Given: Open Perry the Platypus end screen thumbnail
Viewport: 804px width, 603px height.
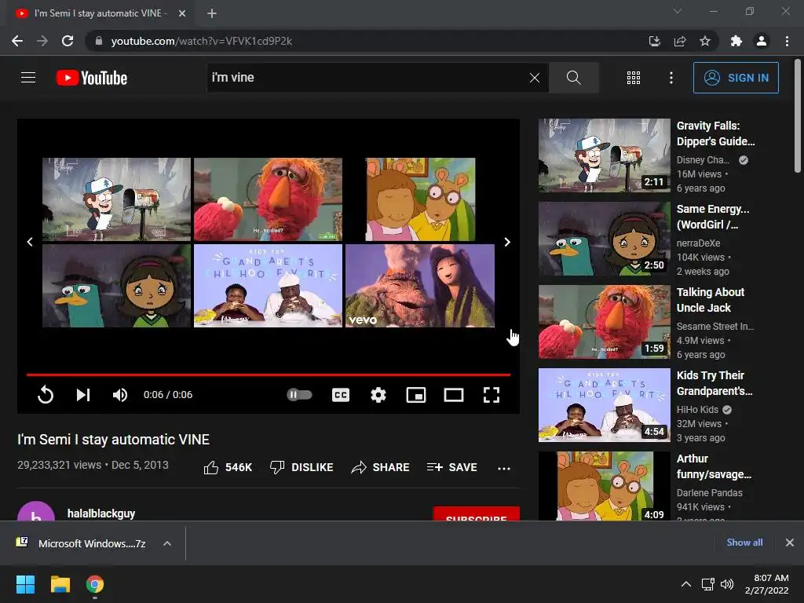Looking at the screenshot, I should tap(116, 286).
